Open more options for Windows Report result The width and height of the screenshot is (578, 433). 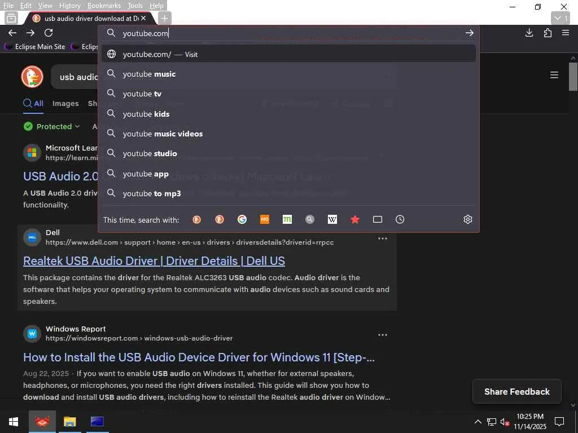(382, 335)
